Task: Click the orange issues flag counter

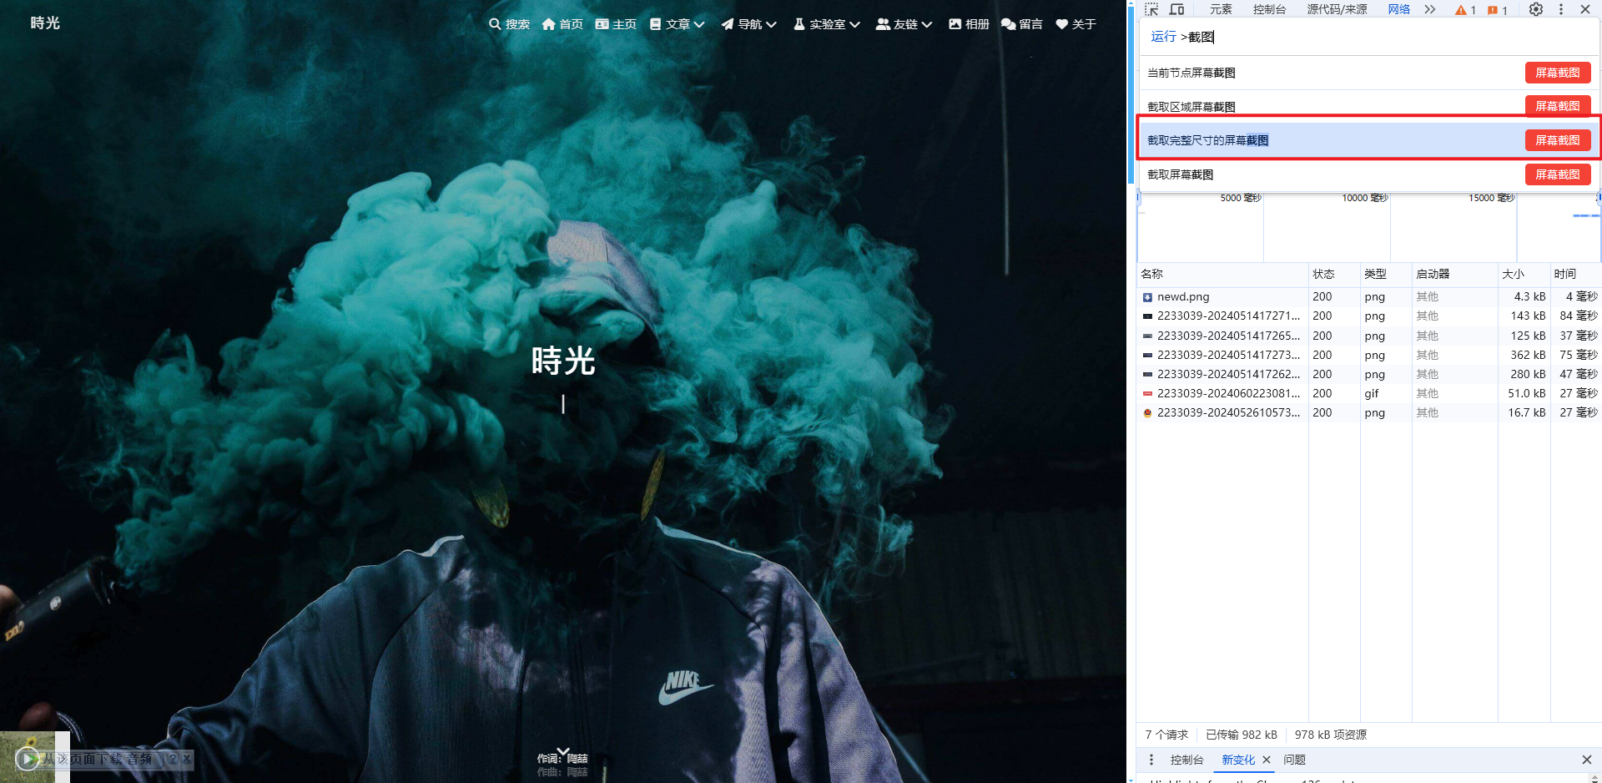Action: (x=1498, y=10)
